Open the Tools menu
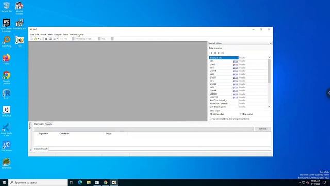 click(65, 35)
